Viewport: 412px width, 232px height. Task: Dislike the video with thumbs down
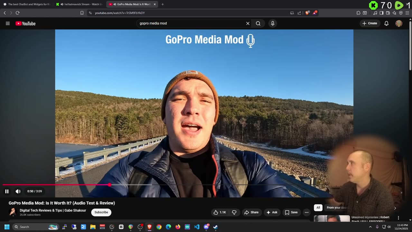click(x=234, y=212)
